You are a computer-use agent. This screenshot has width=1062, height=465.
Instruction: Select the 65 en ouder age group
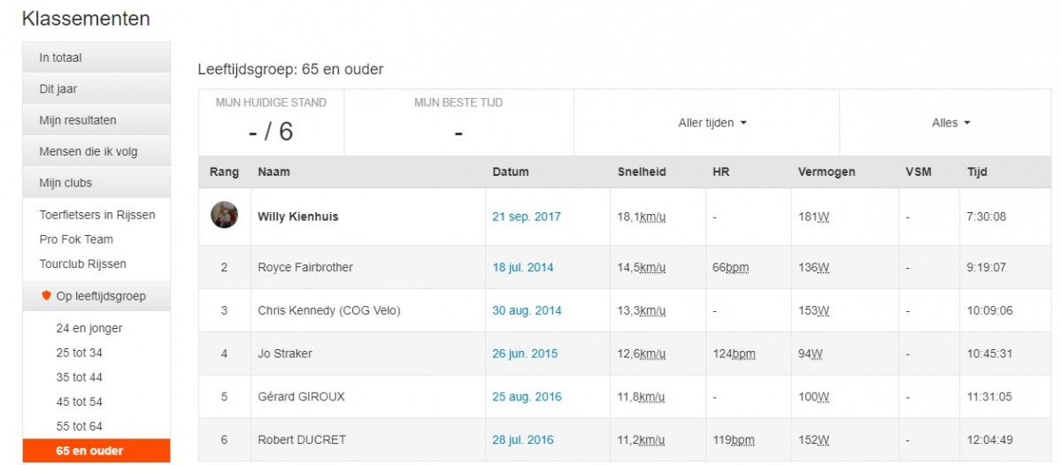[x=89, y=451]
